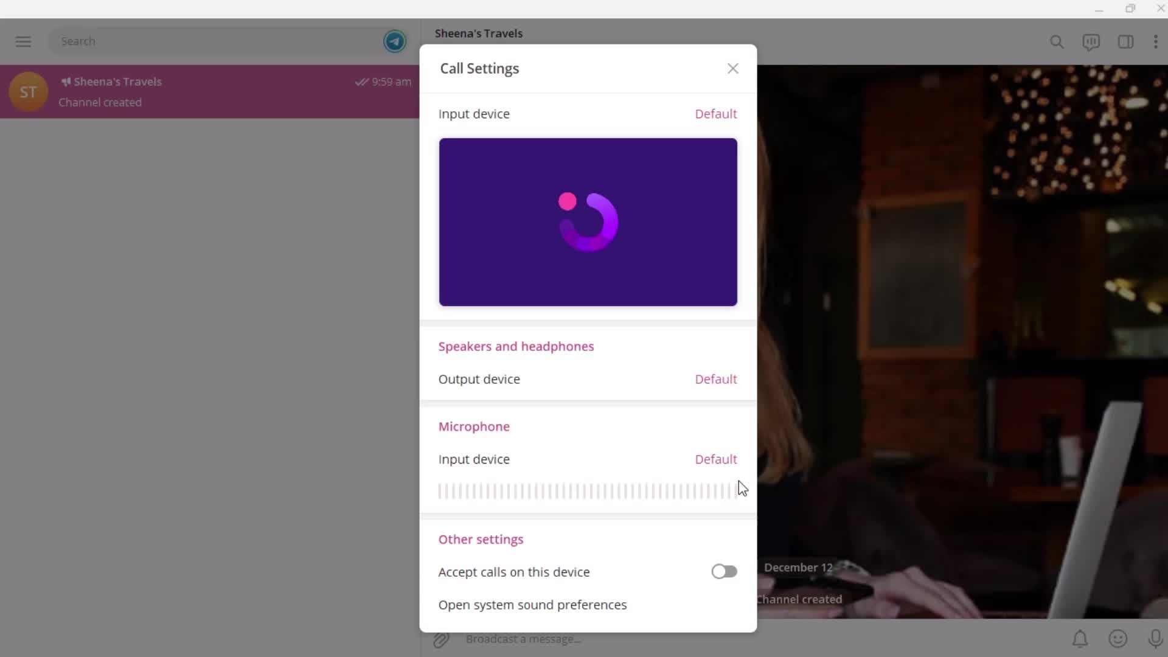Expand Output device dropdown for speakers
Screen dimensions: 1168x657
[x=715, y=378]
